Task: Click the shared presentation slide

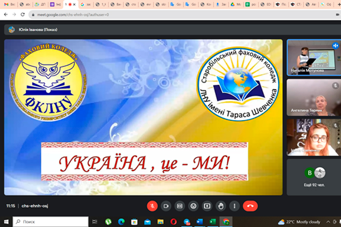Action: pos(143,117)
